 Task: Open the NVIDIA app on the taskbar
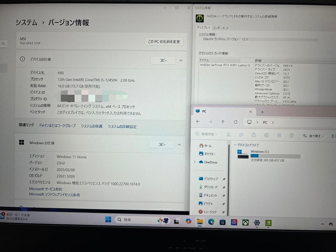(x=268, y=223)
